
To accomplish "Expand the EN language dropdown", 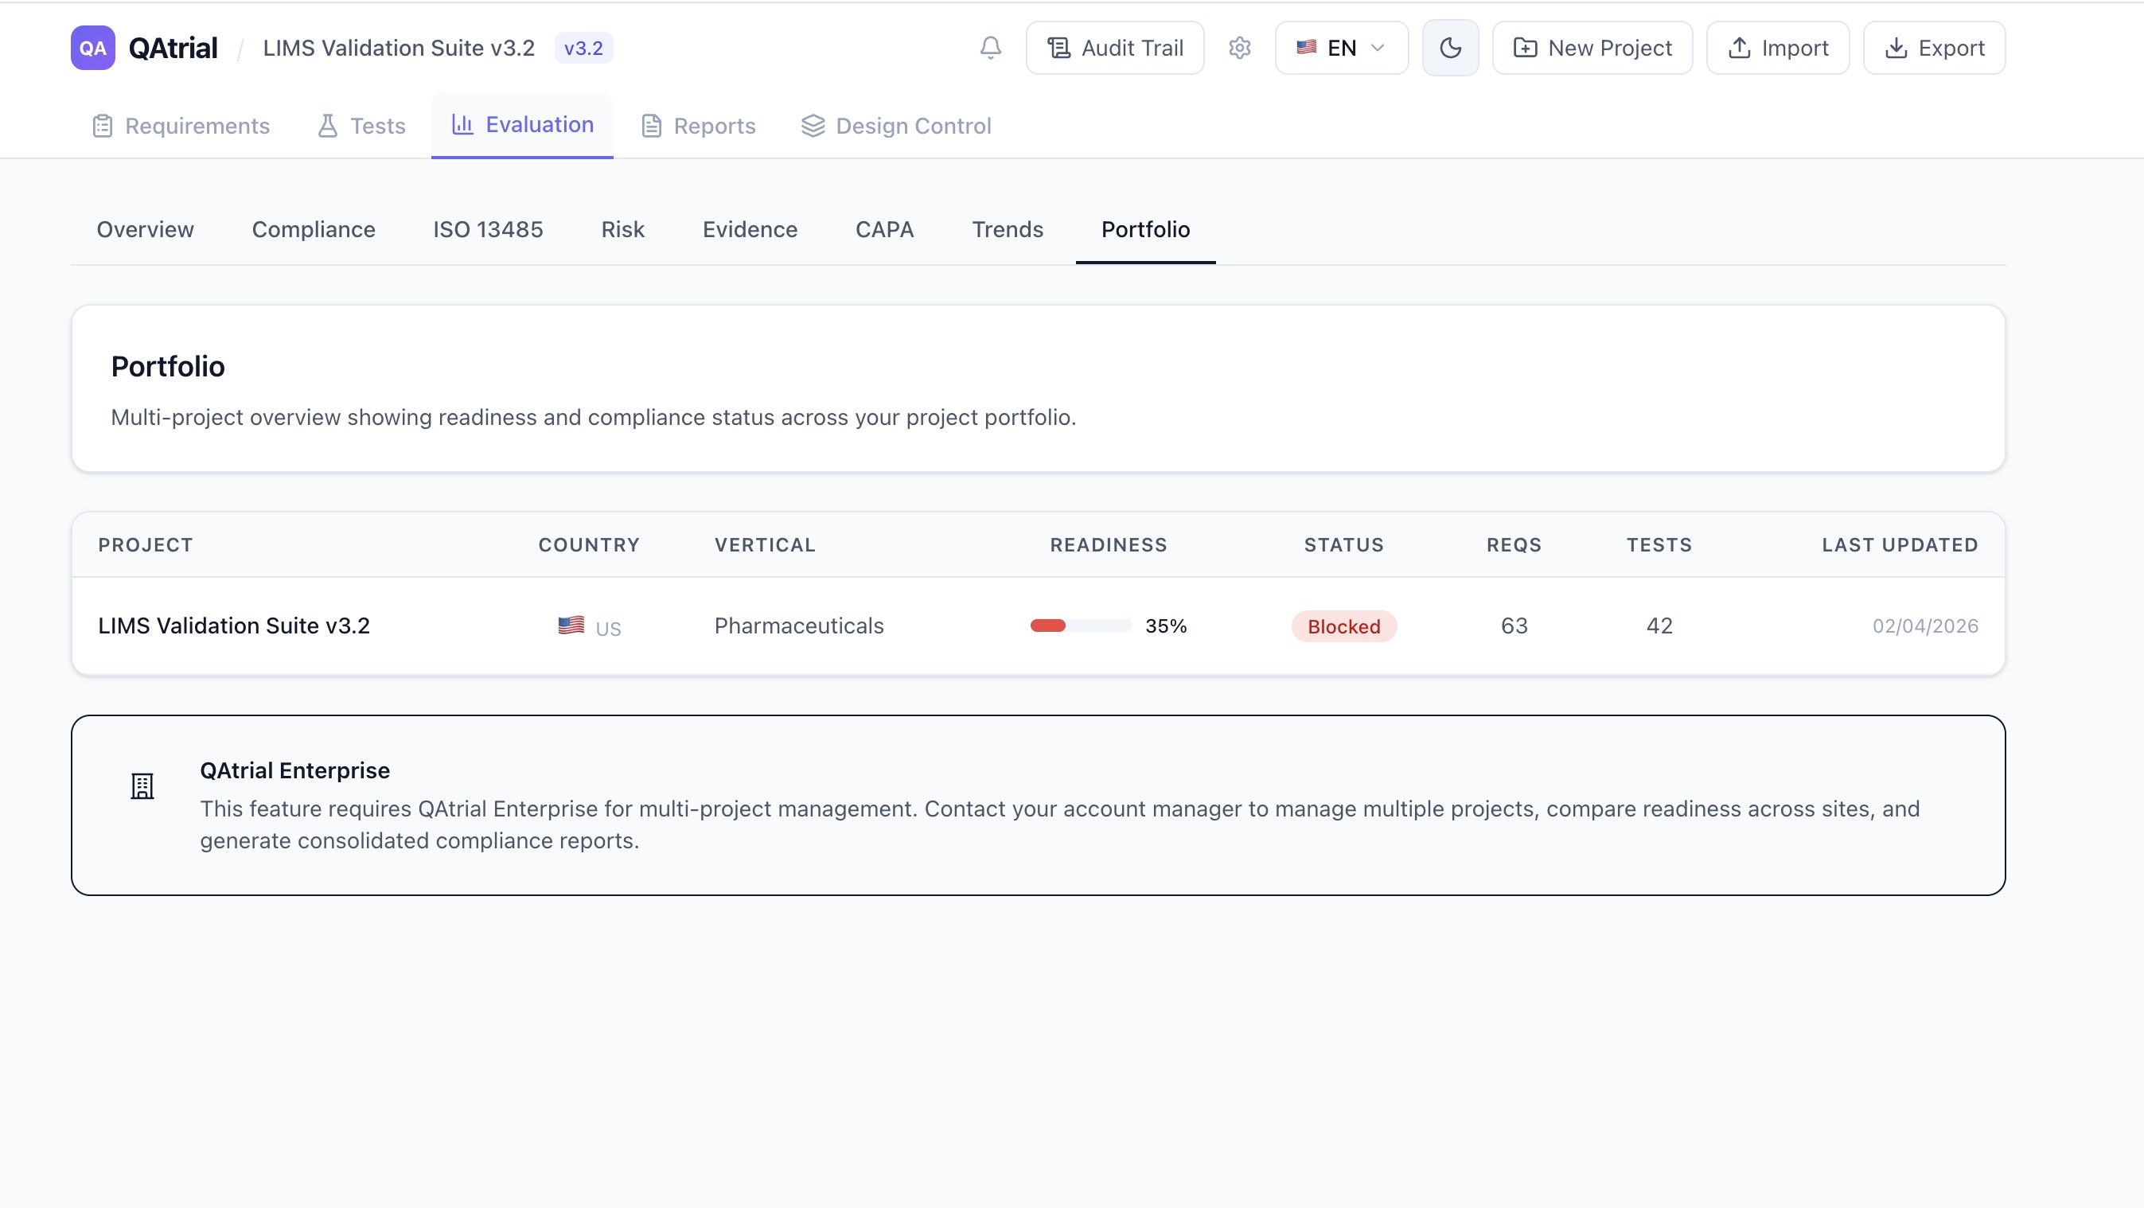I will pyautogui.click(x=1341, y=49).
